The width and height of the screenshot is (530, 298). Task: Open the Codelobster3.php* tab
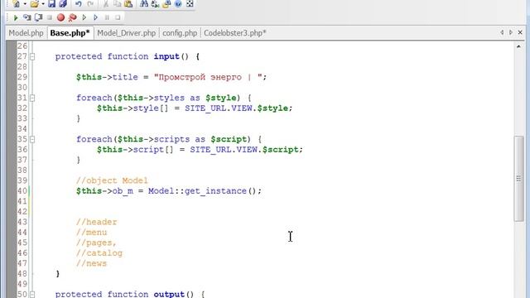pos(235,33)
